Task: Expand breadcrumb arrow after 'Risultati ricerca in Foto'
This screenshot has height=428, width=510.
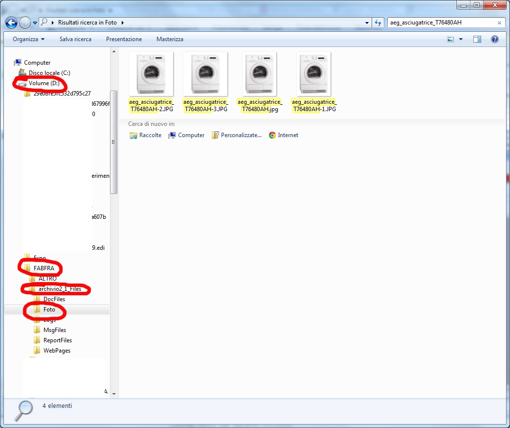Action: coord(123,23)
